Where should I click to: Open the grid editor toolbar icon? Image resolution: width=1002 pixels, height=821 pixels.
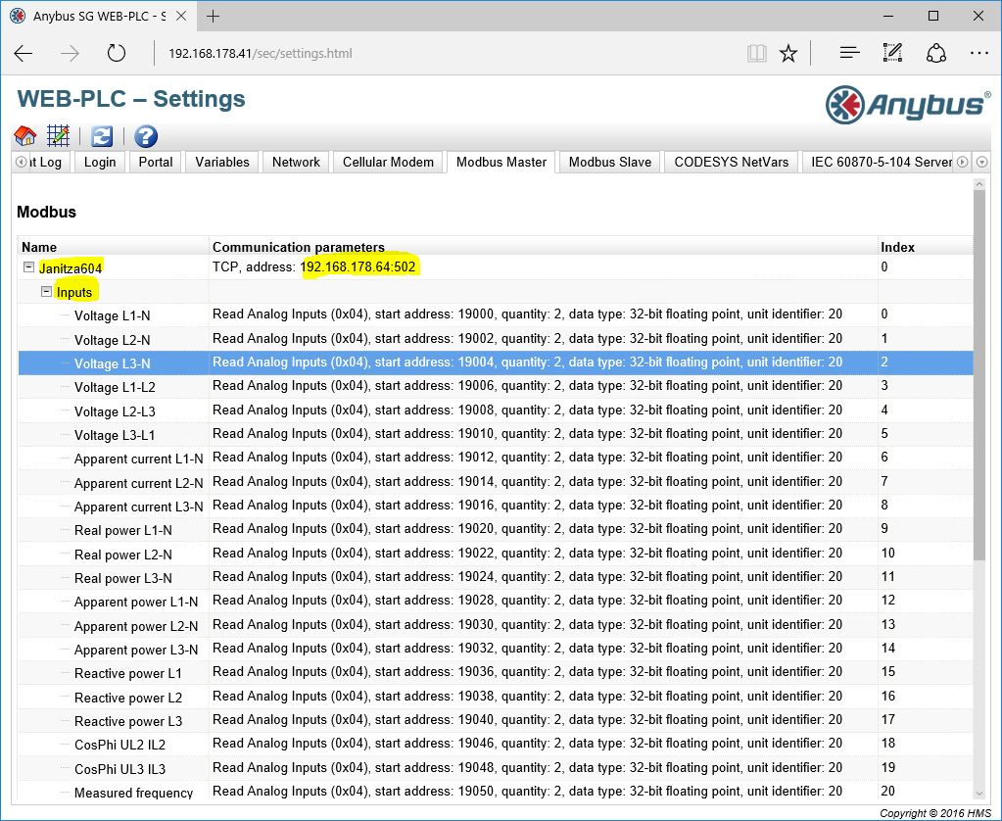tap(58, 136)
